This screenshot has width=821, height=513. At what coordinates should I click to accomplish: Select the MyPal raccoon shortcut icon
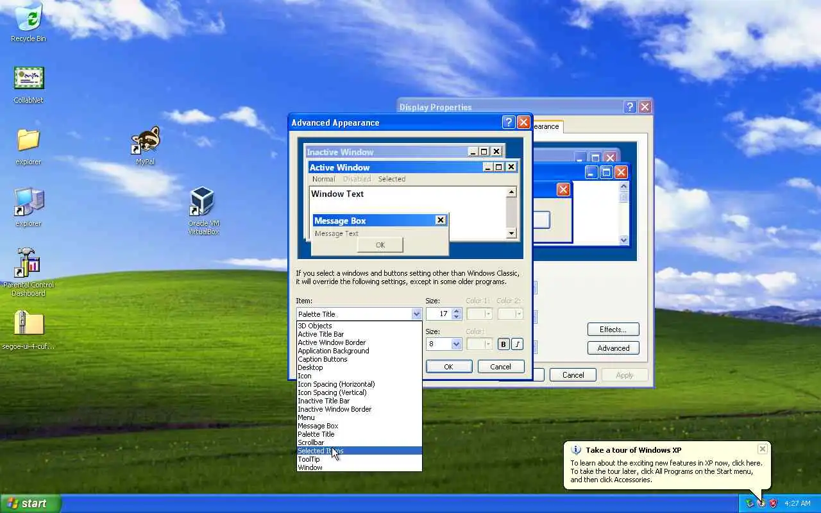pyautogui.click(x=146, y=146)
